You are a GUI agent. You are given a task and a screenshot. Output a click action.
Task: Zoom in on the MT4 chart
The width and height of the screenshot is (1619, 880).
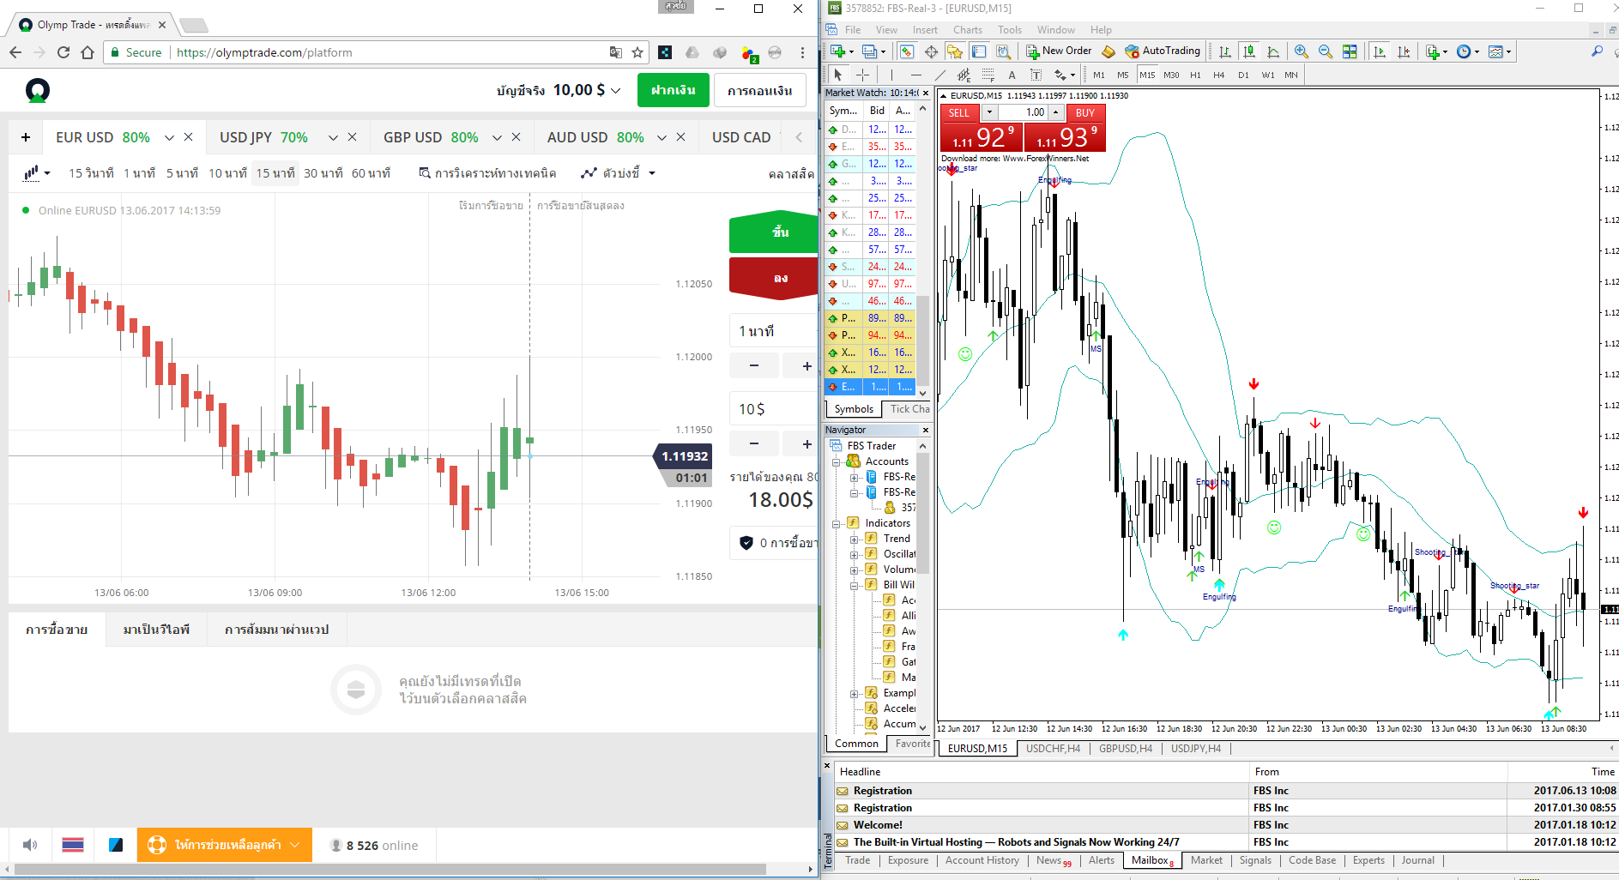pos(1302,51)
